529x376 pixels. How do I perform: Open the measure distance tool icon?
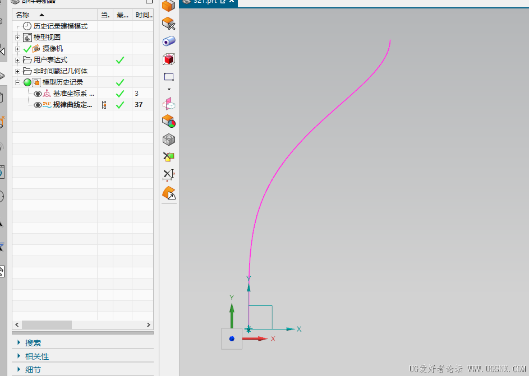tap(169, 175)
